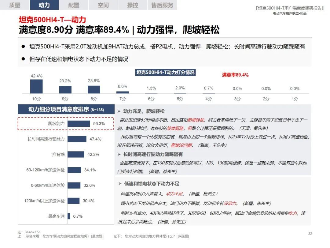
Task: Click the red 爬坡没问题 highlighted text
Action: point(182,145)
